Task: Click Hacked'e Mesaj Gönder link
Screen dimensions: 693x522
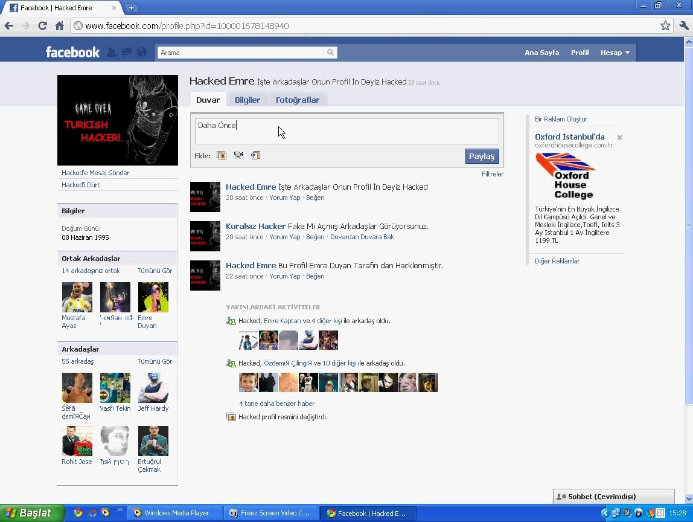Action: tap(95, 173)
